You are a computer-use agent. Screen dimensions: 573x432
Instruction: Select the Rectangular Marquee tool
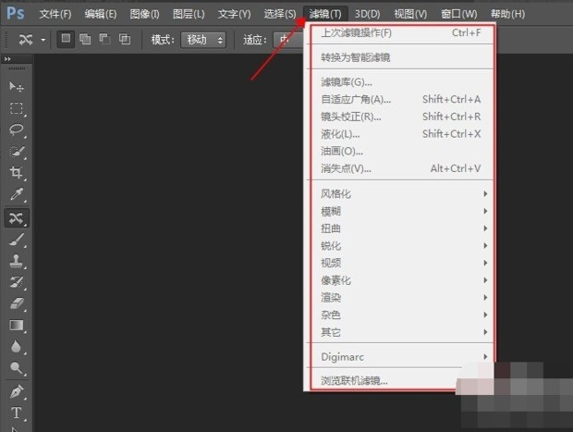[16, 108]
